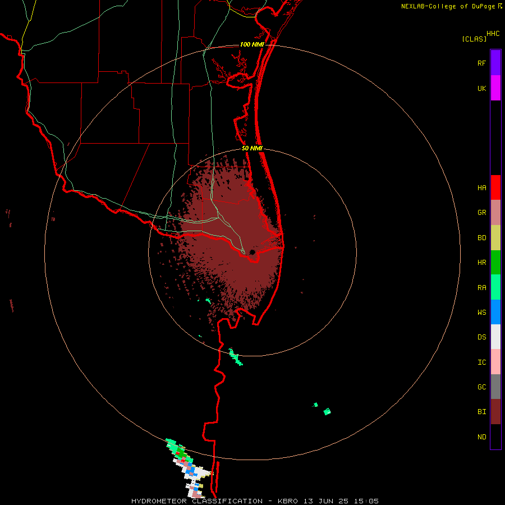
Task: Click the magenta UK legend color swatch
Action: [495, 88]
